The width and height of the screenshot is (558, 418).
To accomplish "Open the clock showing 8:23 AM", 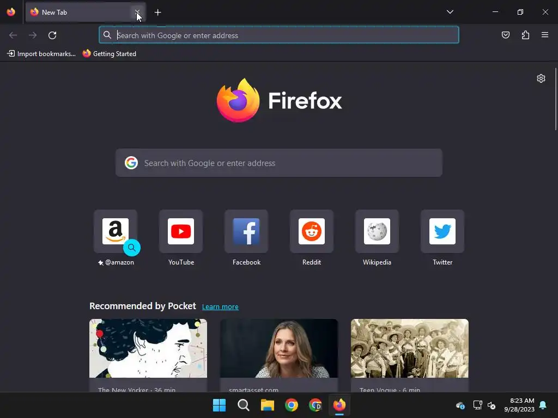I will click(519, 405).
